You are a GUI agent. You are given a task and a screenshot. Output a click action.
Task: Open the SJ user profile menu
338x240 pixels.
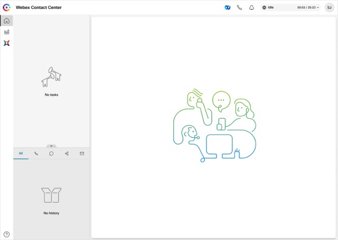(x=329, y=7)
